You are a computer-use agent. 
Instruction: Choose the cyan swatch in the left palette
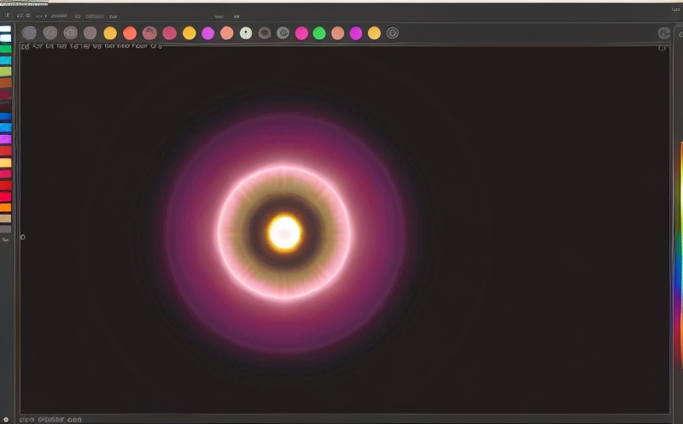coord(6,61)
